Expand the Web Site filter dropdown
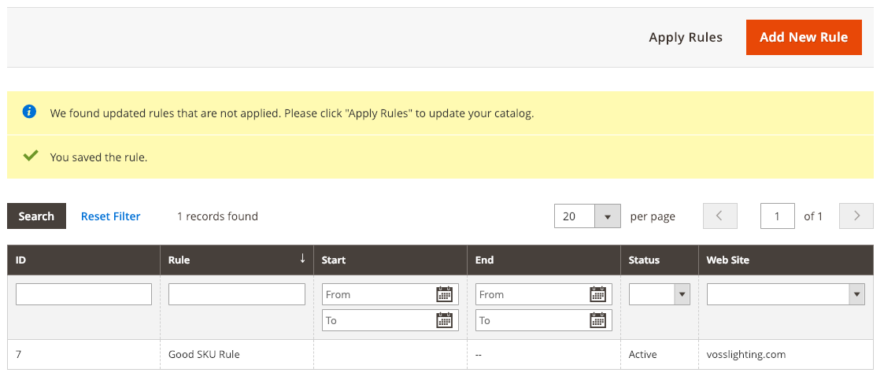Image resolution: width=884 pixels, height=380 pixels. (786, 294)
